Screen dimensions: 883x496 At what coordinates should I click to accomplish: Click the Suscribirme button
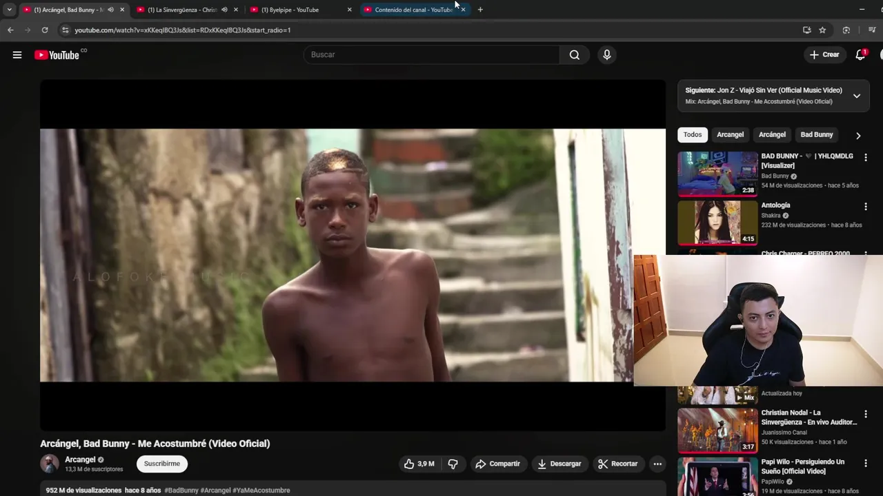pyautogui.click(x=162, y=464)
